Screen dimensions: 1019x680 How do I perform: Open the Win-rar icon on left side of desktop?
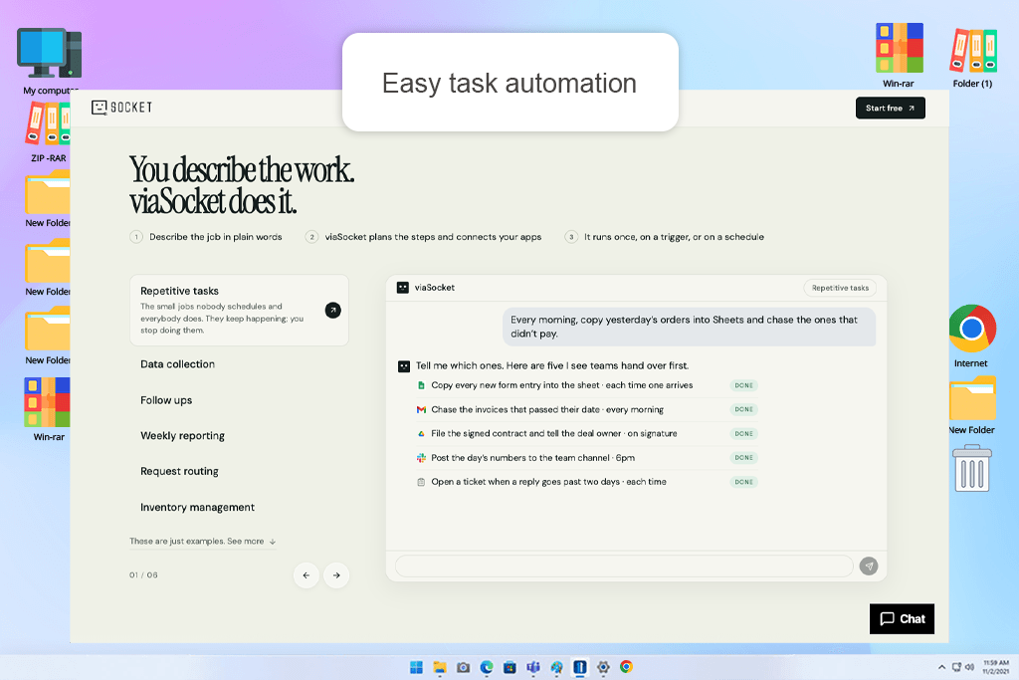pos(48,409)
